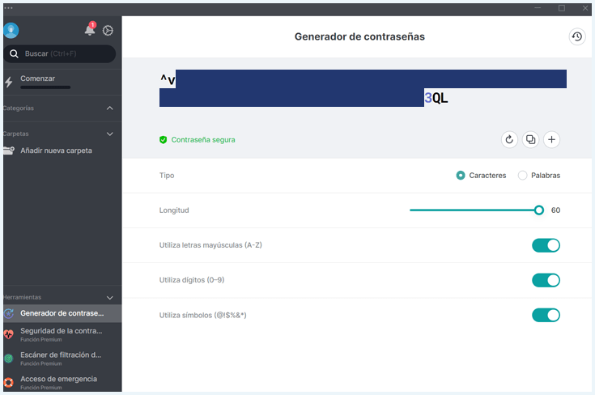Open Acceso de emergencia tool
The width and height of the screenshot is (595, 395).
pos(62,383)
